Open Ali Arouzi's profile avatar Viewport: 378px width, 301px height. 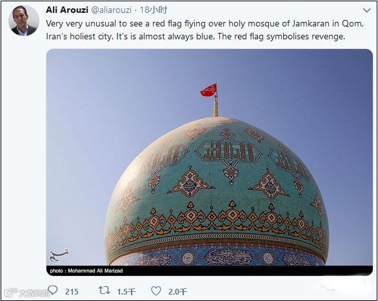coord(24,21)
